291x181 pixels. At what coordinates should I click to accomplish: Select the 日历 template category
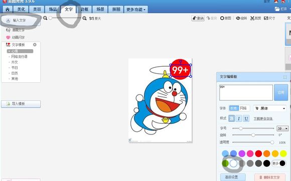click(14, 73)
